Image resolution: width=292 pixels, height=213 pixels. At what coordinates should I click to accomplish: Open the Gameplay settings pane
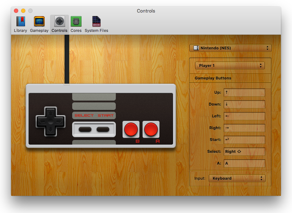[39, 24]
